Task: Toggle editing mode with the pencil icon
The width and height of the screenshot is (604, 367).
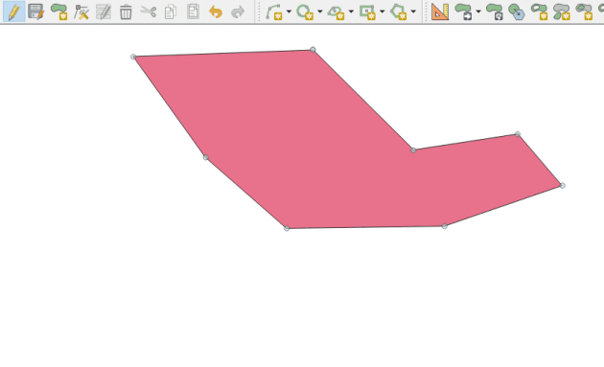Action: point(13,11)
